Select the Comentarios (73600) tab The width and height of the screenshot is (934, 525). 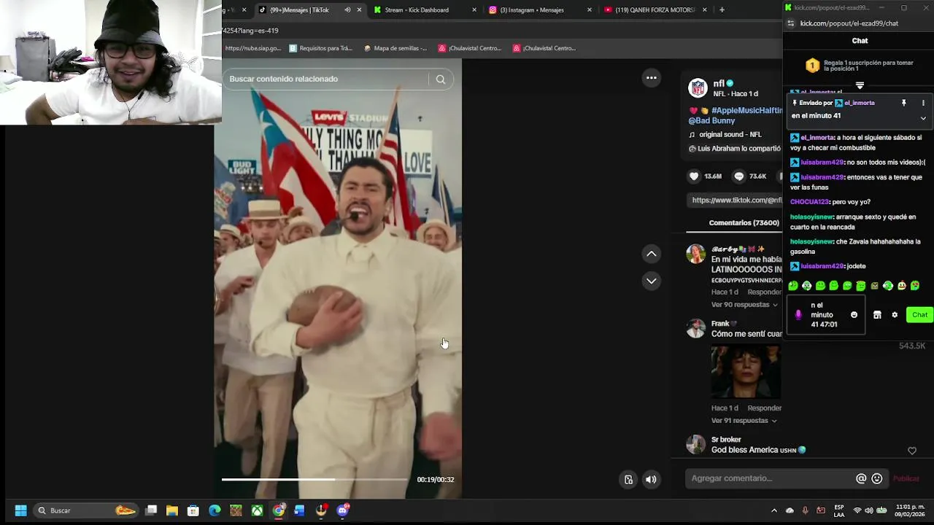(x=744, y=223)
